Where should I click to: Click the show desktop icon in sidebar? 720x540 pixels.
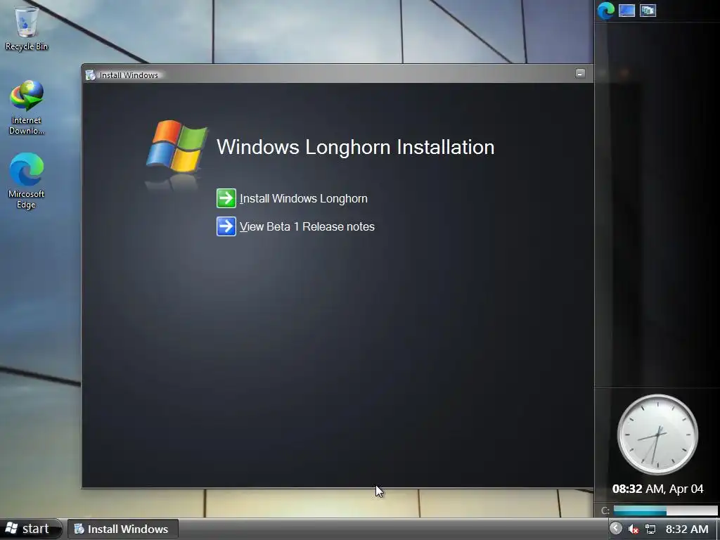[x=626, y=10]
